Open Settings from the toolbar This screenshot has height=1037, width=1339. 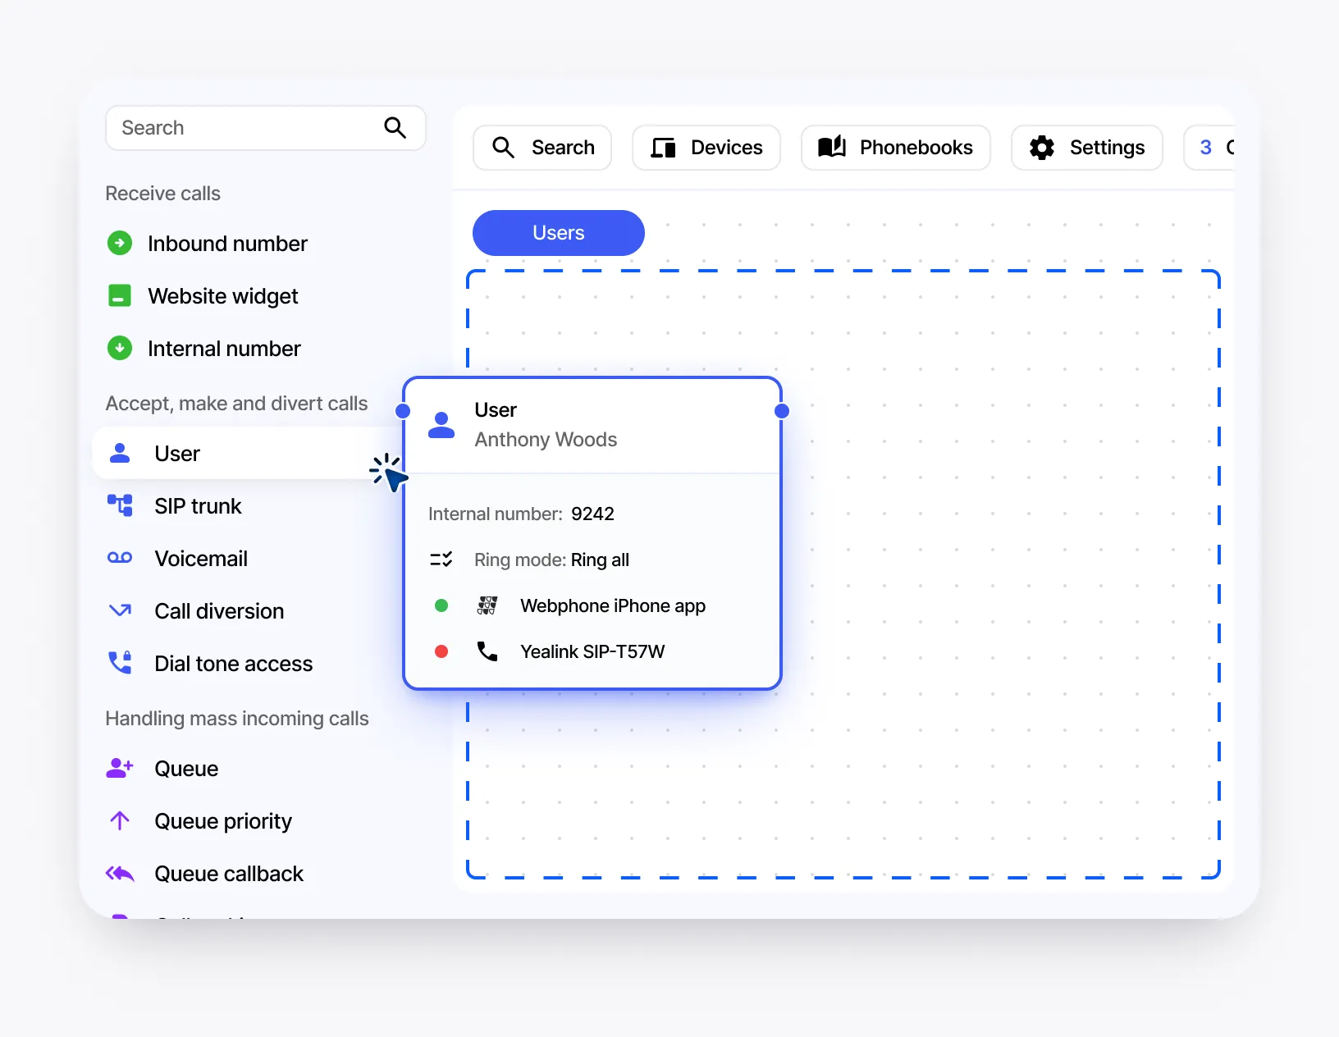tap(1087, 148)
